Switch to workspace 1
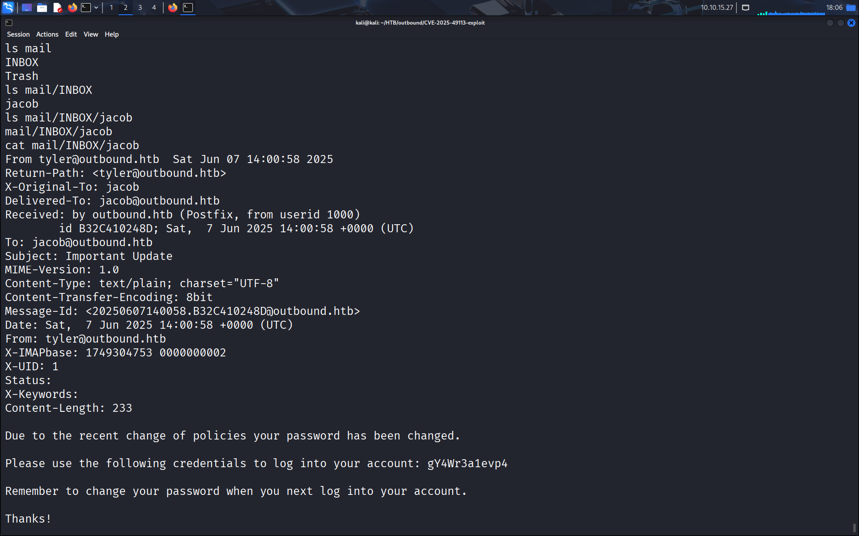Image resolution: width=859 pixels, height=536 pixels. [111, 8]
